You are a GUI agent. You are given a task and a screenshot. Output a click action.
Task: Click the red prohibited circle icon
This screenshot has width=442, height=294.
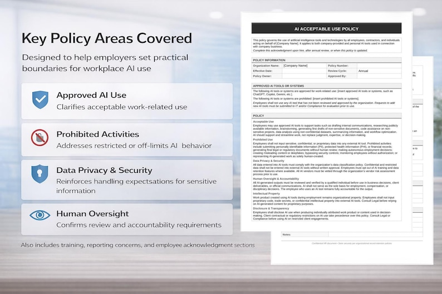coord(40,138)
